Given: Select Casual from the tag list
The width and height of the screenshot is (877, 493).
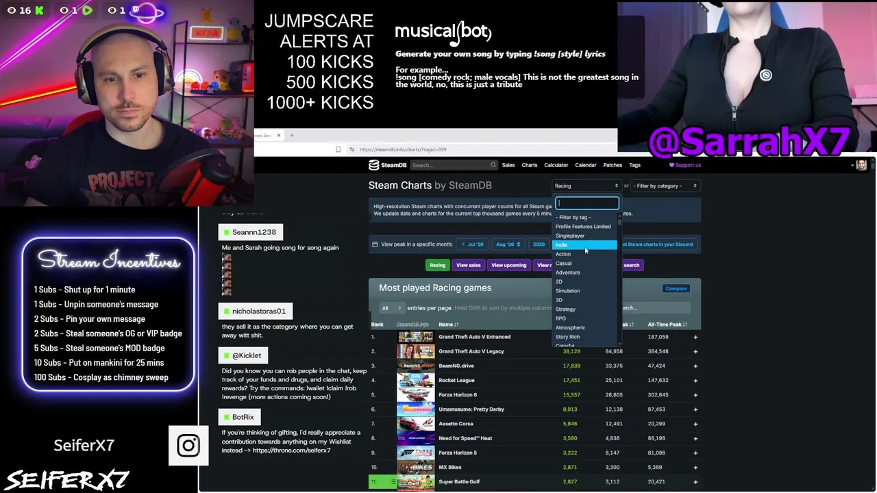Looking at the screenshot, I should [584, 264].
